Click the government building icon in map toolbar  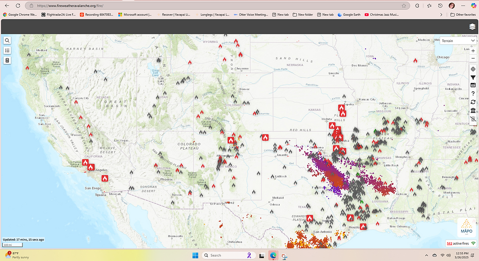click(x=473, y=110)
